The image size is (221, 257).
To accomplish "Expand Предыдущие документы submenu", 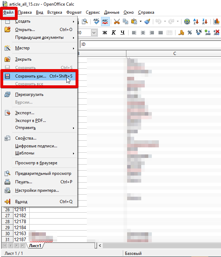I will [x=40, y=37].
